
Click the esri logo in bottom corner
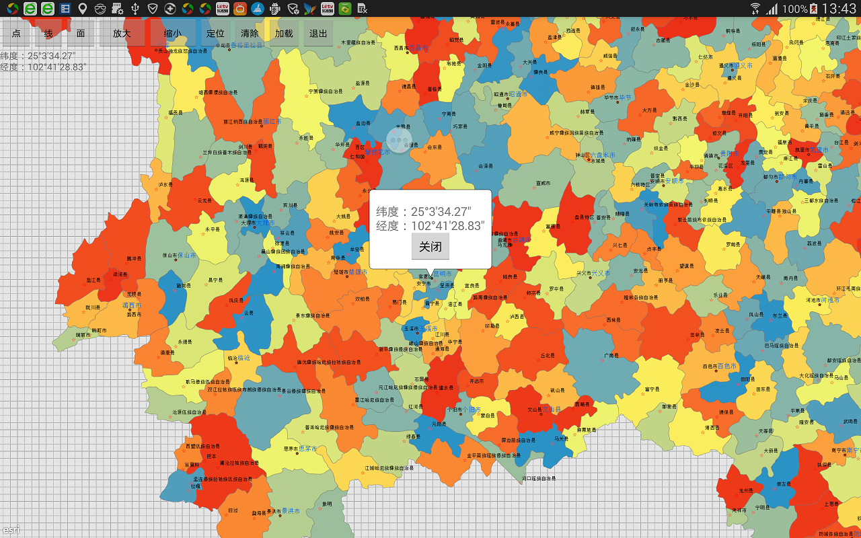[10, 529]
